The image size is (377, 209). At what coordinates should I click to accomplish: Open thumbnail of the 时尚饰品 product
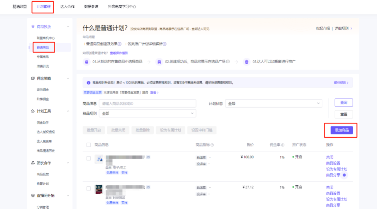click(99, 189)
